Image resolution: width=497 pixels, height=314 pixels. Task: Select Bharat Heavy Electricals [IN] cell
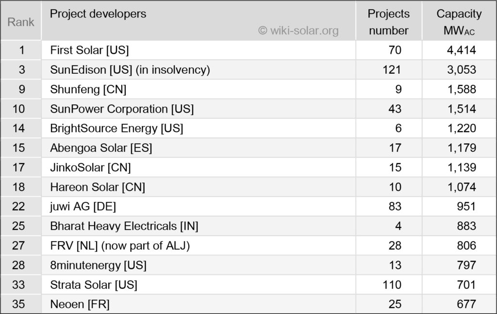point(124,226)
